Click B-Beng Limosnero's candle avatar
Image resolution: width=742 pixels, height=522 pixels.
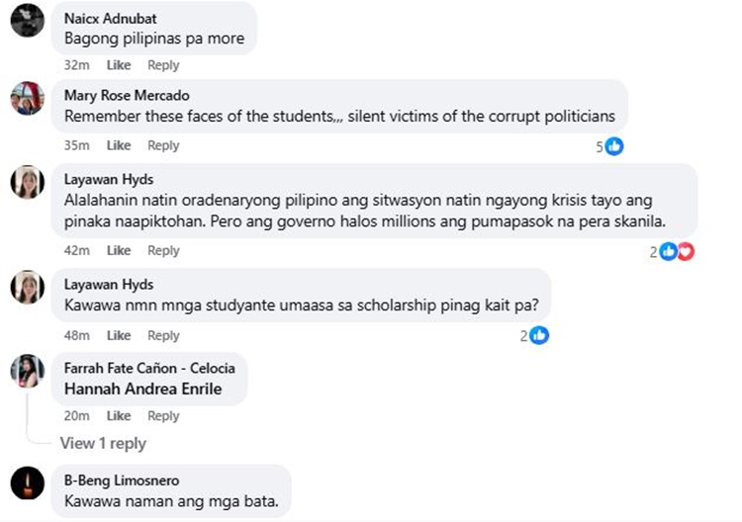[x=27, y=482]
